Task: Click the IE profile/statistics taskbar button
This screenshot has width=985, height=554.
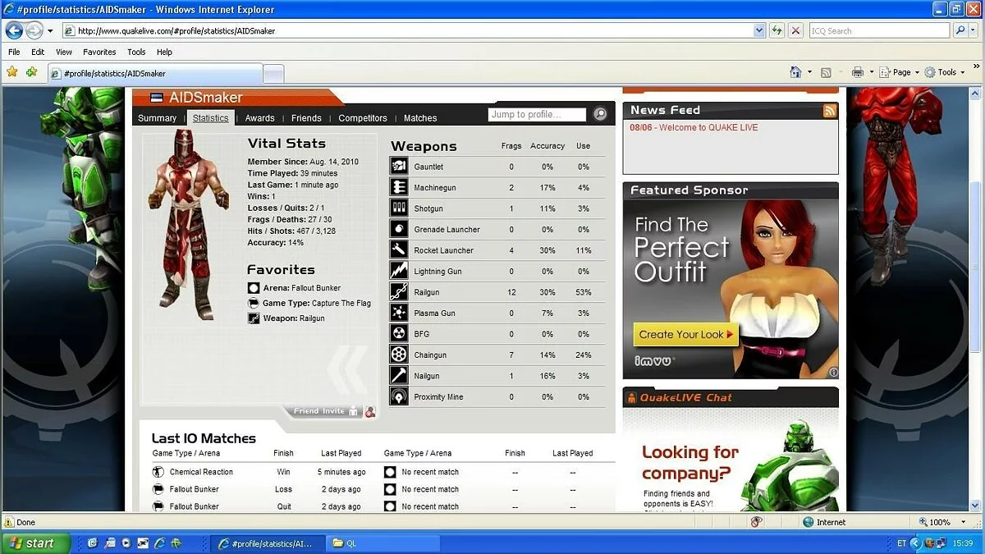Action: pyautogui.click(x=267, y=543)
